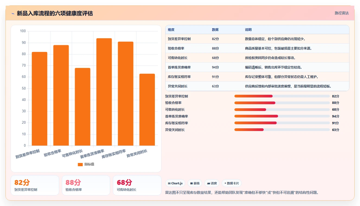Click description 库存记录整体可靠，但部分异常状态仍需人工维护
Screen dimensions: 360x206
click(x=282, y=77)
